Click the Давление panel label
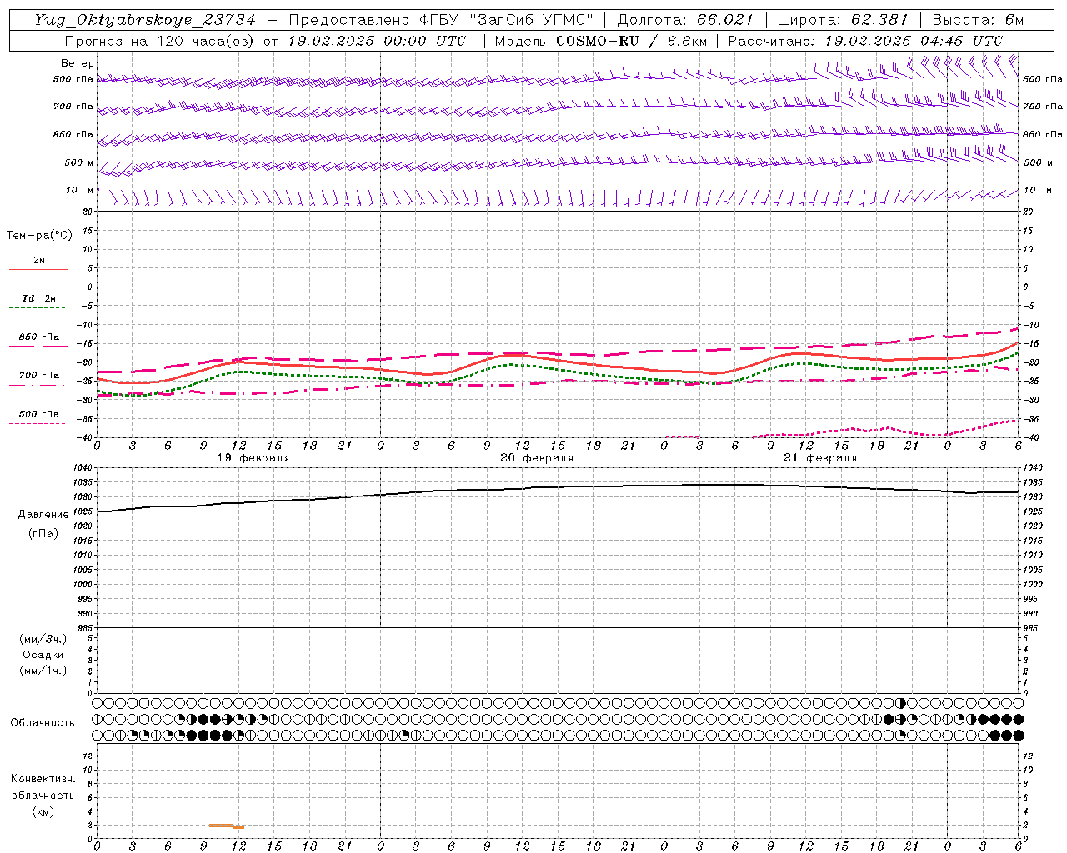Screen dimensions: 1067x853 [x=43, y=514]
